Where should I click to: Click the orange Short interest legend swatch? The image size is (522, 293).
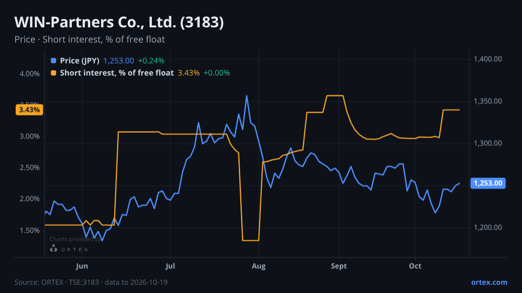coord(54,73)
